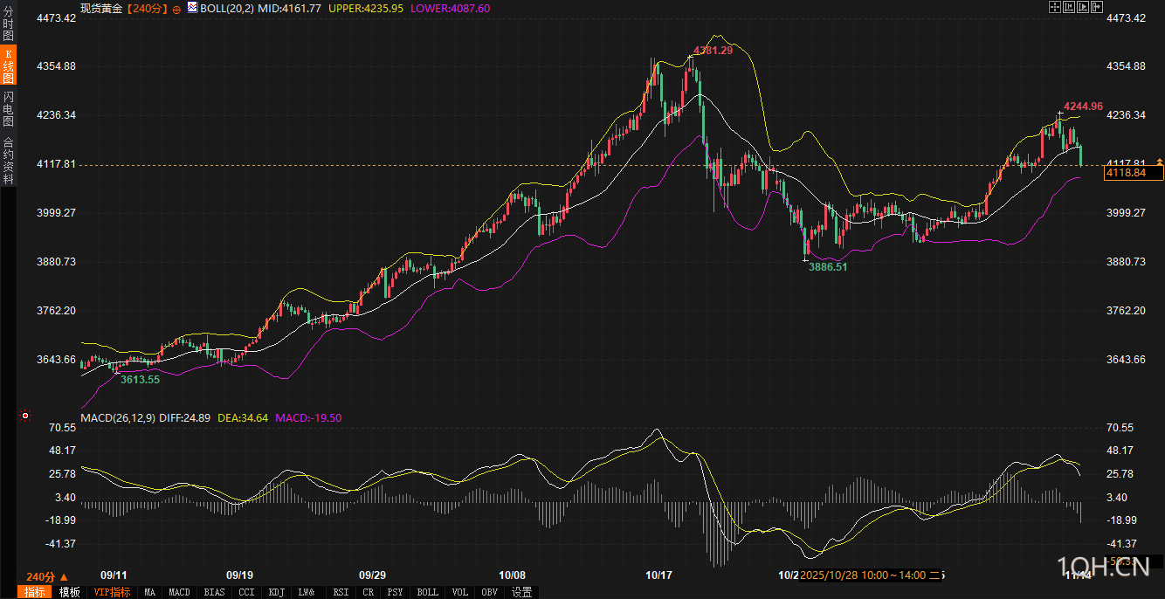Open the 设置 indicator settings
Image resolution: width=1165 pixels, height=599 pixels.
tap(521, 592)
